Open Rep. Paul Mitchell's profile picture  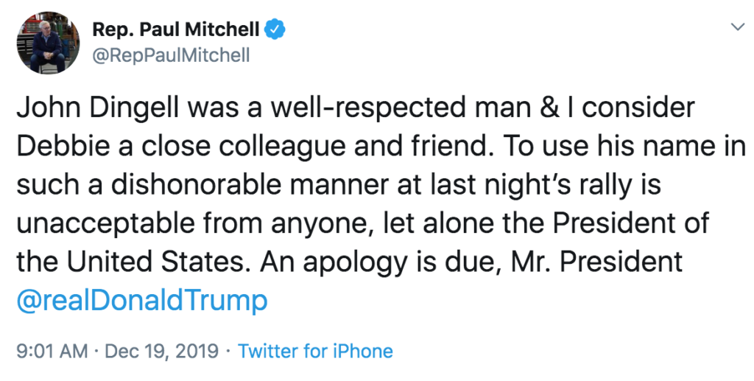[x=48, y=43]
